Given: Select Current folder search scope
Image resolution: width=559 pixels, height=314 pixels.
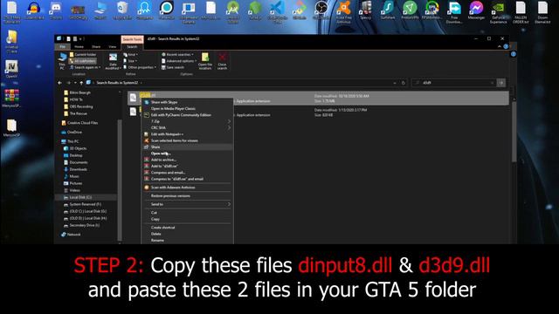Looking at the screenshot, I should click(x=83, y=54).
